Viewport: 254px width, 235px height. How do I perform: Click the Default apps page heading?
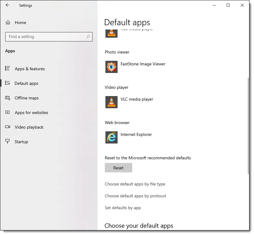coord(127,22)
